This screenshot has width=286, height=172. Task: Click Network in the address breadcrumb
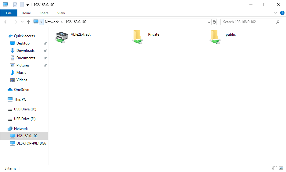pos(52,22)
